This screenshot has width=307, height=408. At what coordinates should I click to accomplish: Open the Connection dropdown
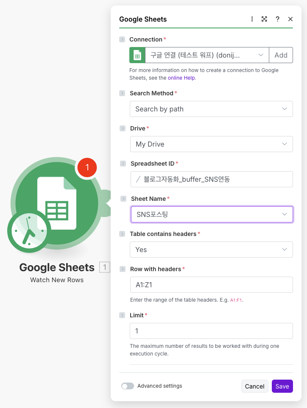pyautogui.click(x=207, y=55)
